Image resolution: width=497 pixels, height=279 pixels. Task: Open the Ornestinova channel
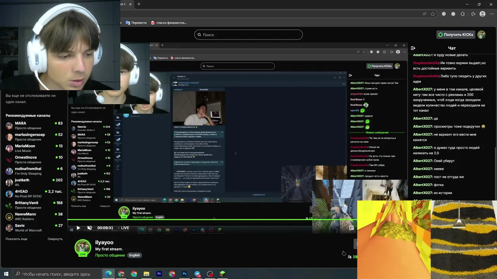point(34,160)
